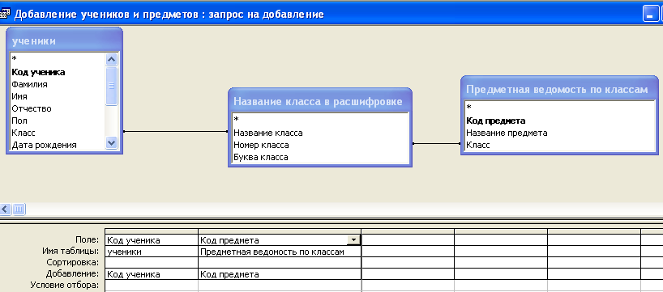Click Добавление cell with Код ученика
This screenshot has width=663, height=292.
tap(152, 274)
